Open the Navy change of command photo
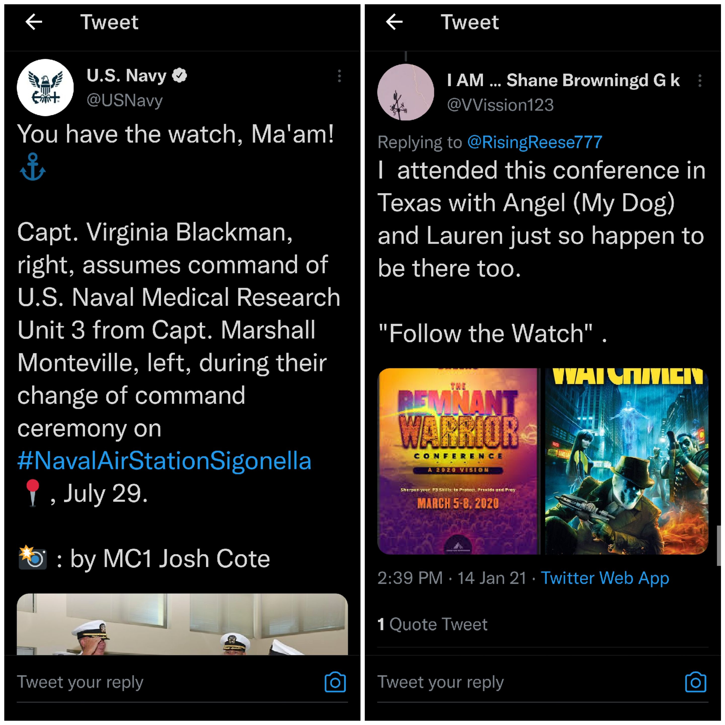 tap(182, 624)
